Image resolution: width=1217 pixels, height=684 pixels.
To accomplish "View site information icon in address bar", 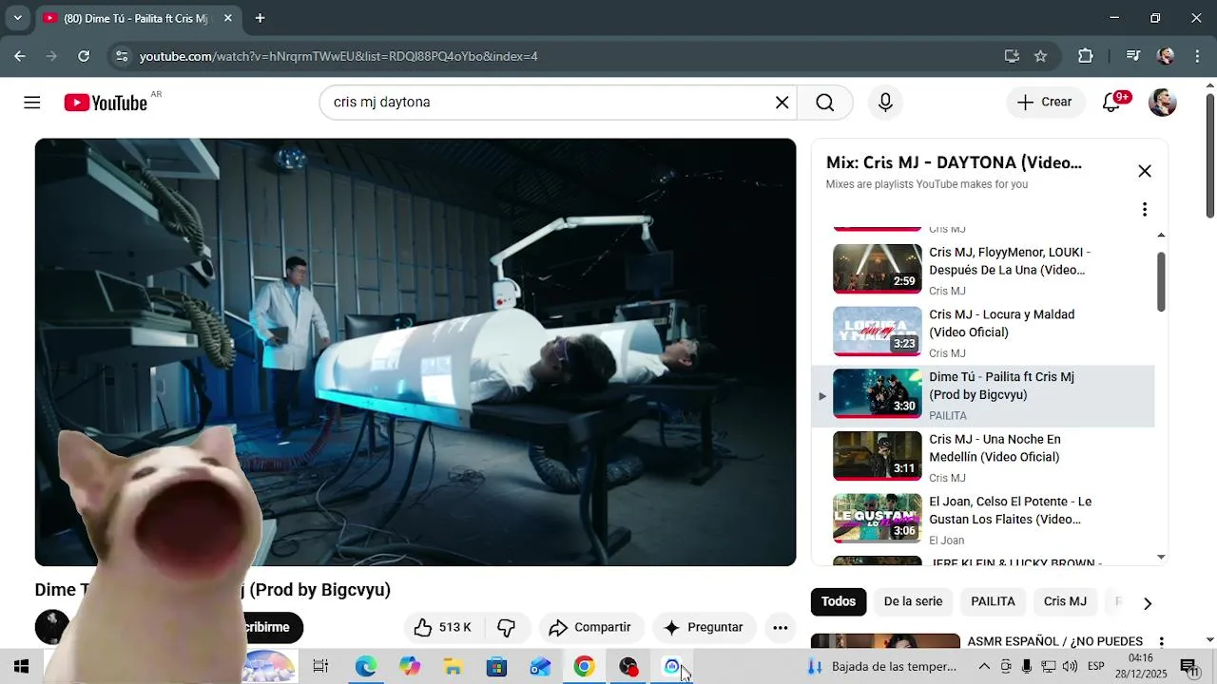I will [x=121, y=56].
